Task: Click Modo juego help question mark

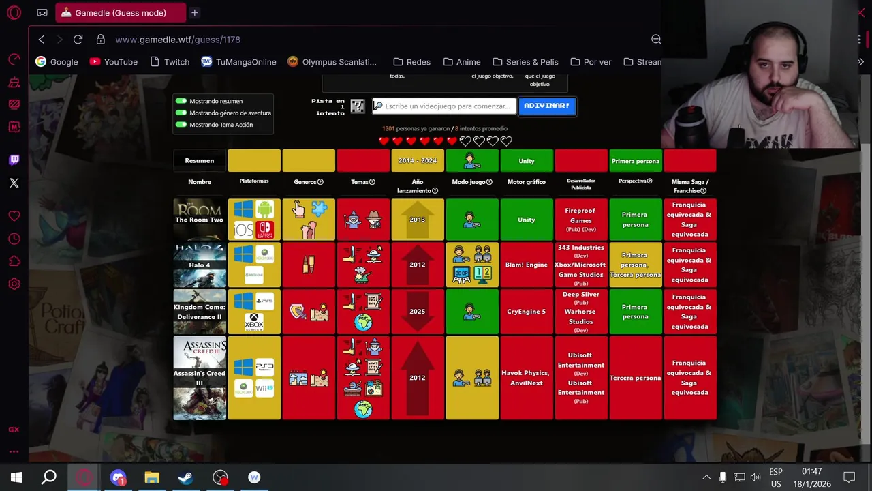Action: click(489, 182)
